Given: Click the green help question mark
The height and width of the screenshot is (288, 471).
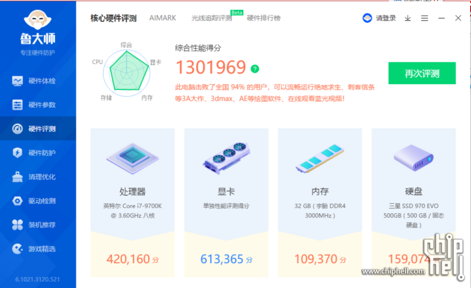Looking at the screenshot, I should click(x=255, y=69).
